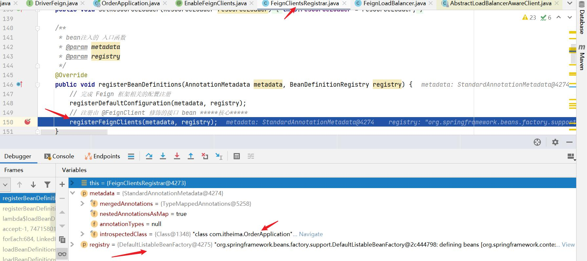Click the green check indicator showing 6
Image resolution: width=587 pixels, height=261 pixels.
pos(546,17)
